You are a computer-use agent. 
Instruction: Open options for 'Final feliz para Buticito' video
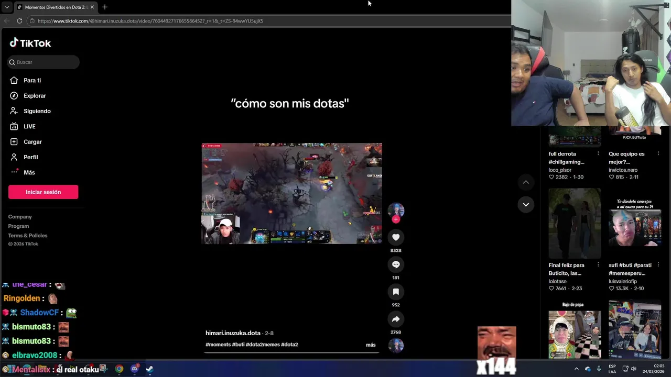(598, 265)
